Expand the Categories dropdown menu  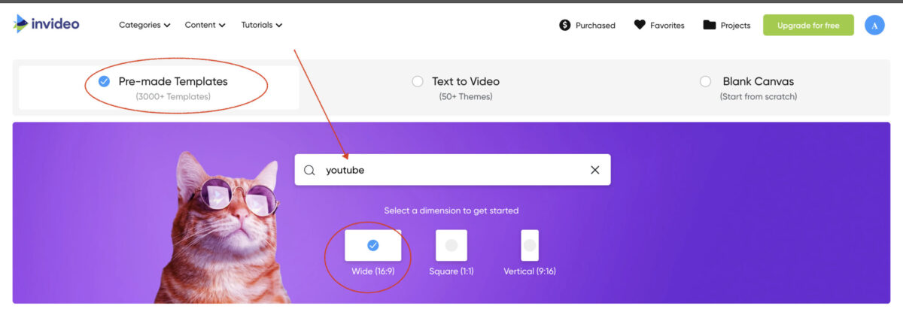(144, 25)
